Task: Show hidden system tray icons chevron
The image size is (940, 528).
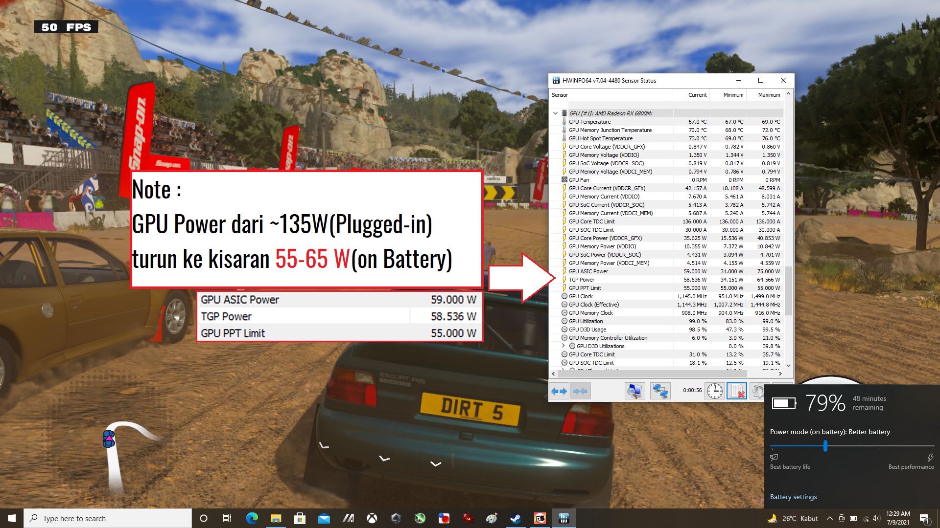Action: pos(829,518)
